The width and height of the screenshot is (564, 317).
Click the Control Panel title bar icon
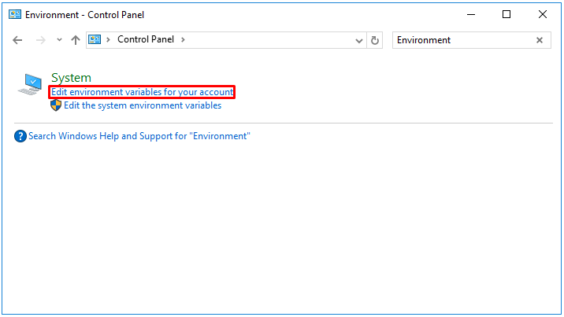15,15
